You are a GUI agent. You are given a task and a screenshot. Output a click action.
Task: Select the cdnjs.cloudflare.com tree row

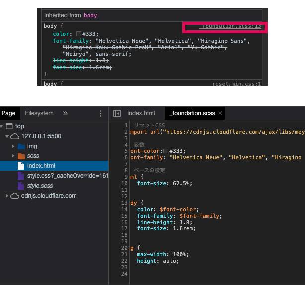54,196
